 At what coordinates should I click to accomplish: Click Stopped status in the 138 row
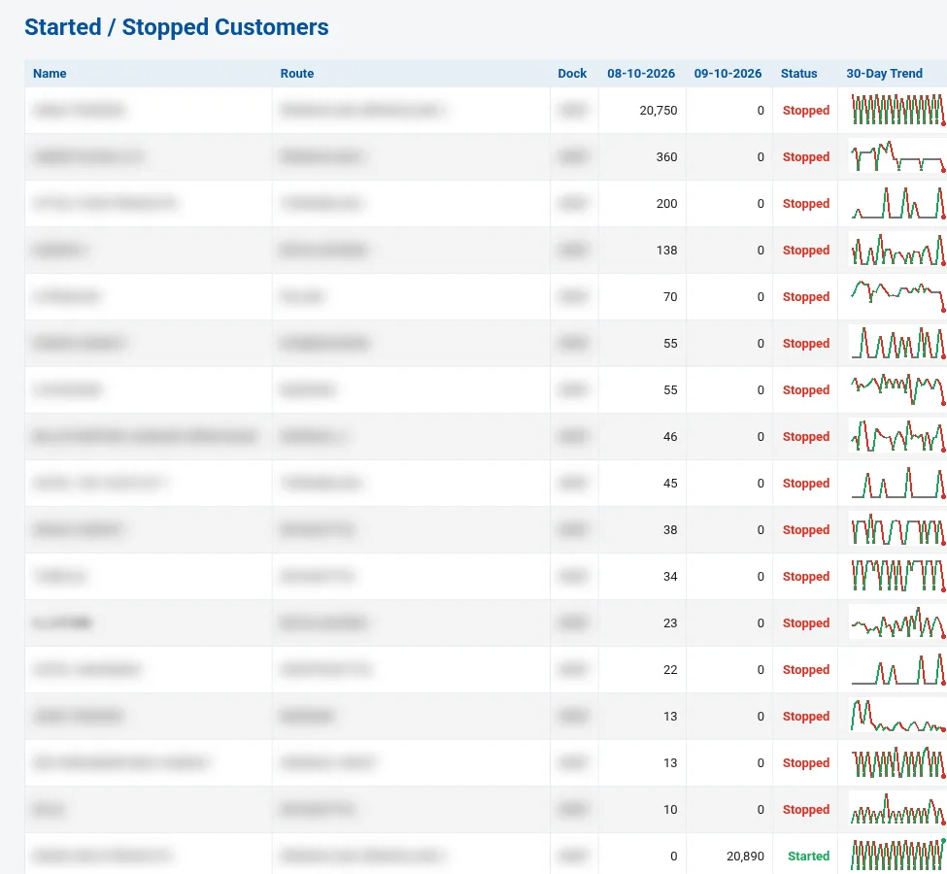(806, 250)
